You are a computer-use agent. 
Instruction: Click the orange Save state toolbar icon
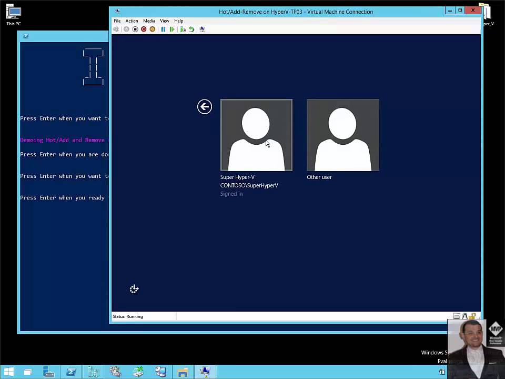[153, 29]
